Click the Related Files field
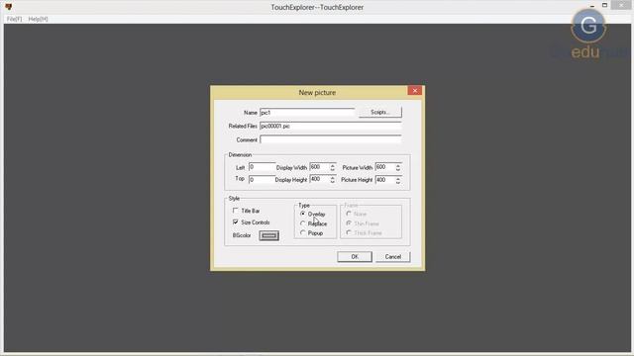Screen dimensions: 634x356 pos(330,127)
